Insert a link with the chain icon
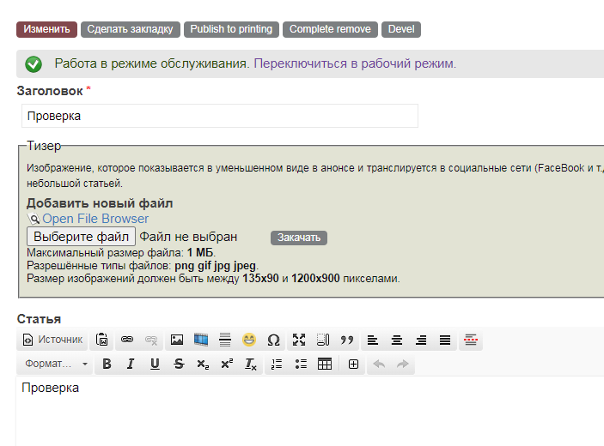Viewport: 604px width, 446px height. (x=127, y=340)
